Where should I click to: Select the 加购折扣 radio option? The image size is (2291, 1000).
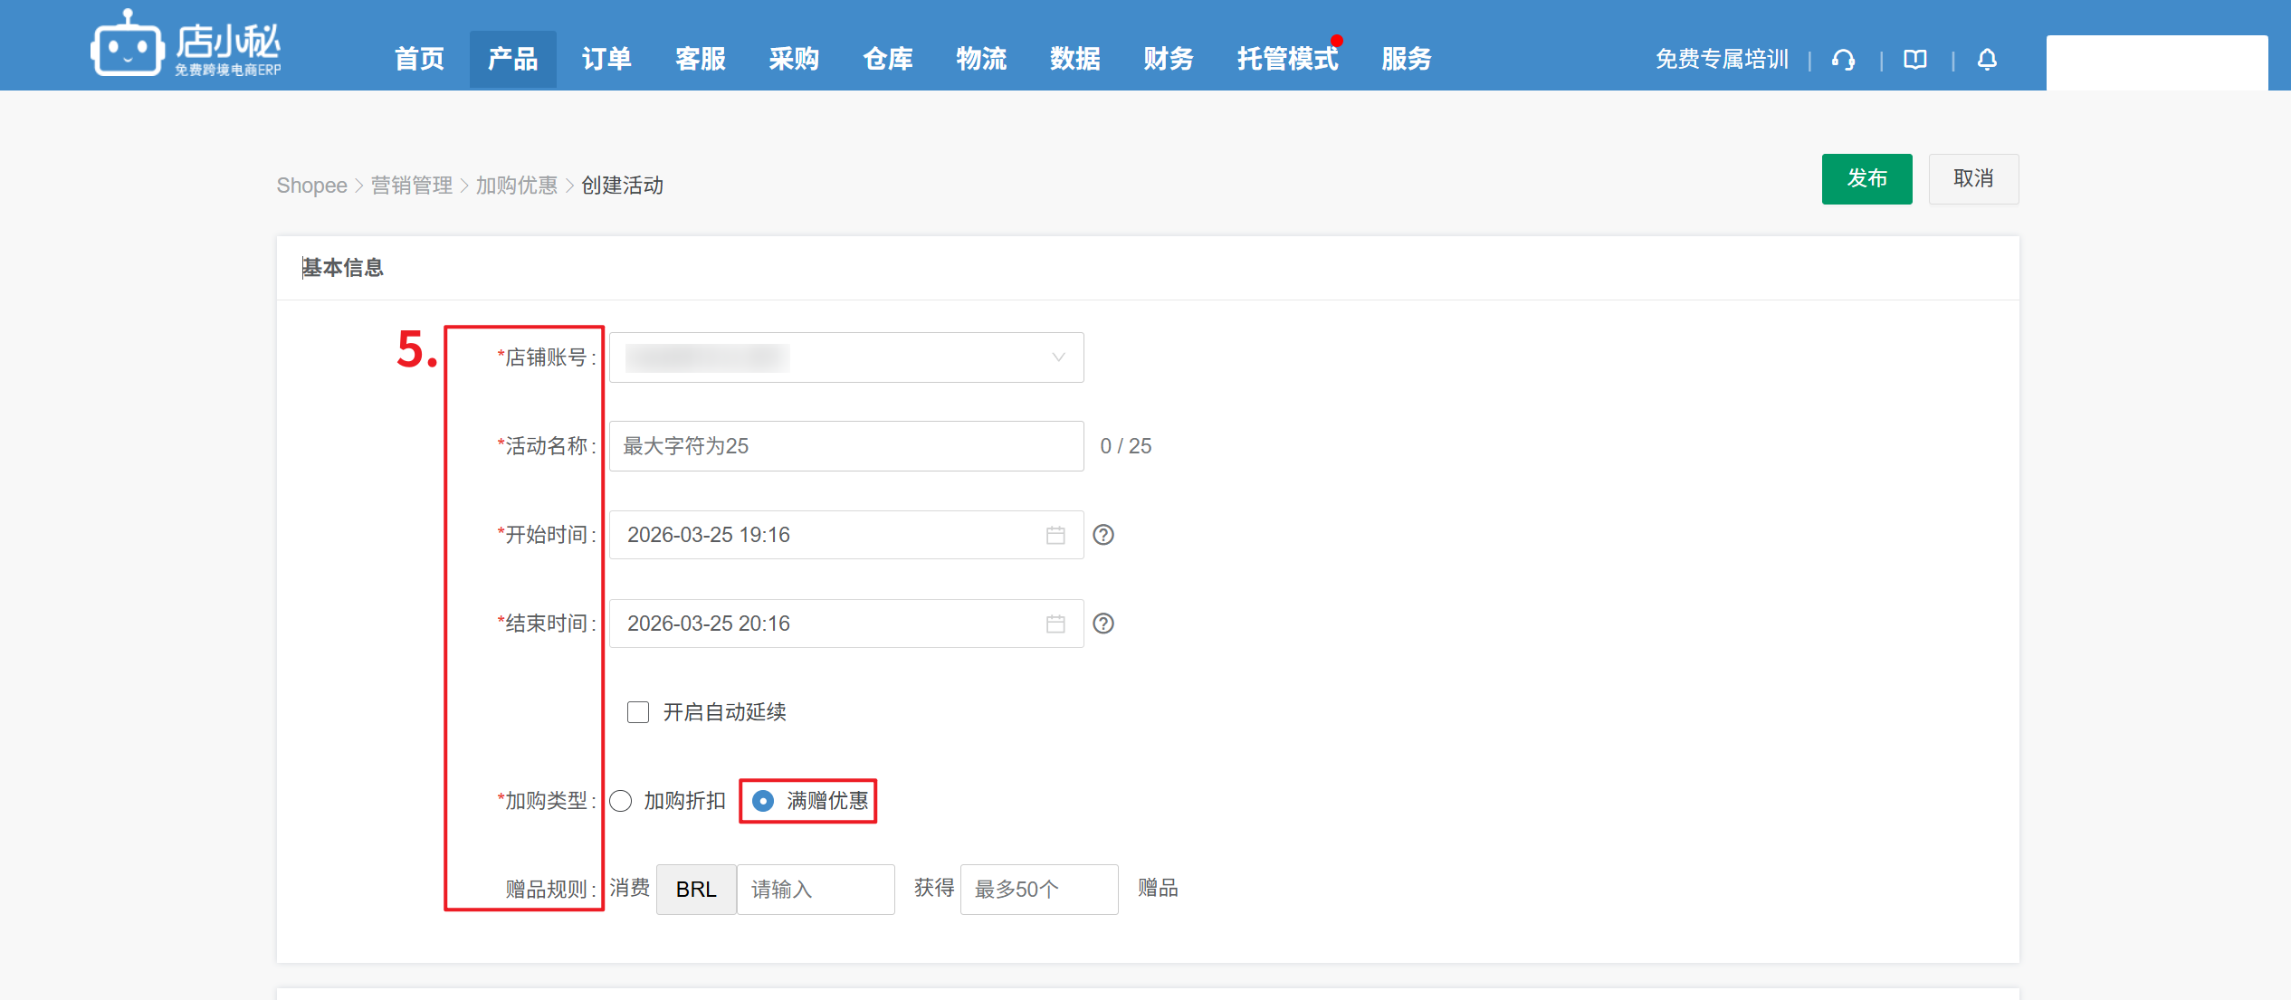click(x=621, y=801)
